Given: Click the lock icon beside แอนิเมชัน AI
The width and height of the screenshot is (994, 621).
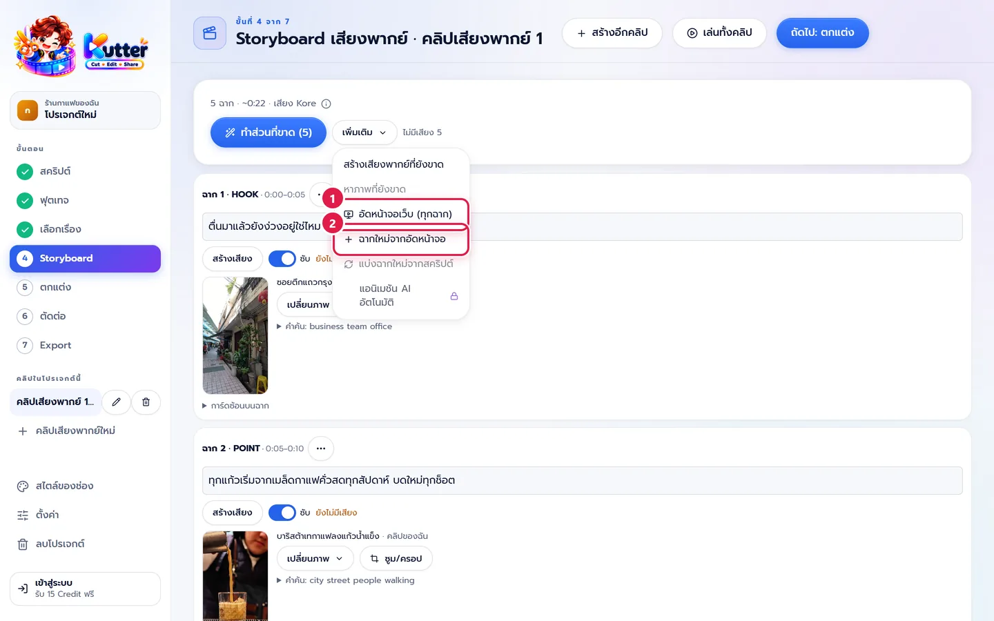Looking at the screenshot, I should point(454,296).
